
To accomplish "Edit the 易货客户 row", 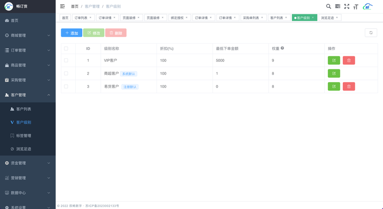I will pyautogui.click(x=334, y=87).
